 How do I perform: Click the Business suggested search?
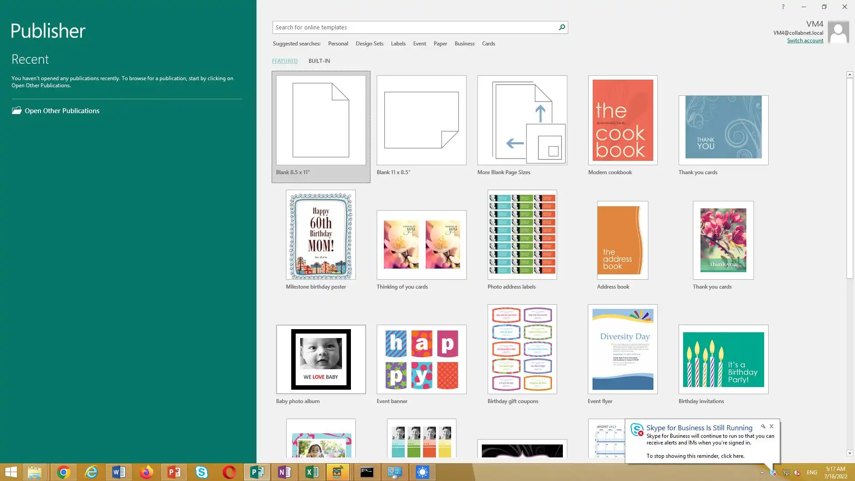(464, 44)
